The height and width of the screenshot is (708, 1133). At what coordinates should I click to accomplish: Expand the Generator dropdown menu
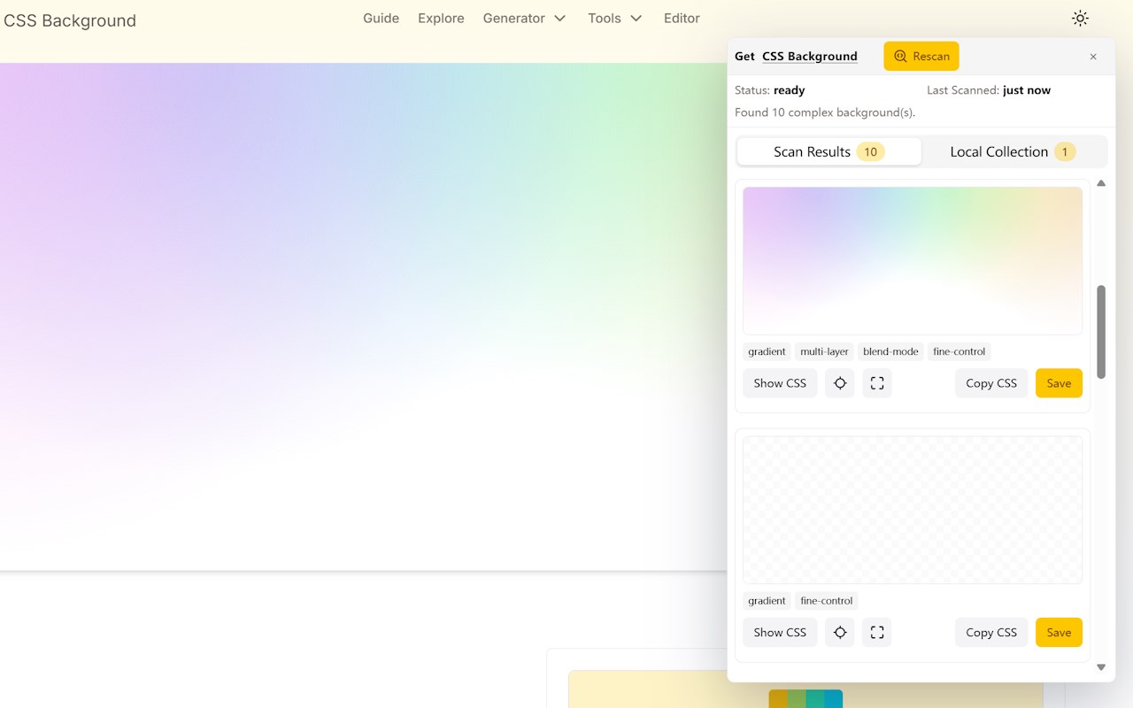tap(524, 18)
